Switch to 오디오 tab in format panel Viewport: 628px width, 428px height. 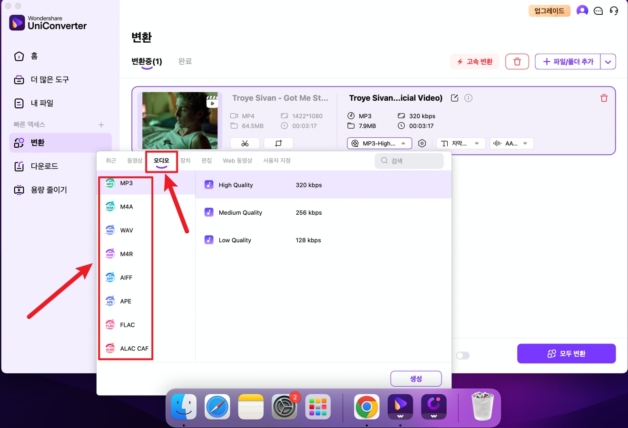(x=161, y=161)
